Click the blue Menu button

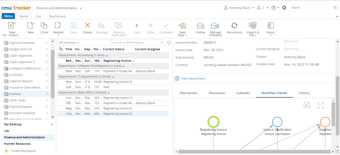coord(8,16)
